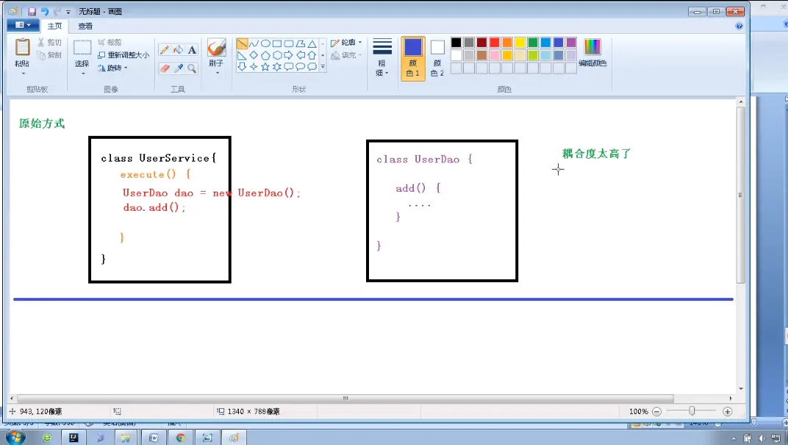Switch to the View (查看) tab
The width and height of the screenshot is (788, 445).
click(x=85, y=26)
